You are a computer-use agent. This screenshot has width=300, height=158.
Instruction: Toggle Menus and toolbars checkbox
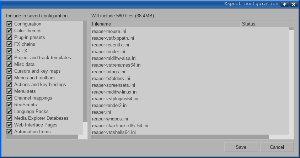coord(9,78)
